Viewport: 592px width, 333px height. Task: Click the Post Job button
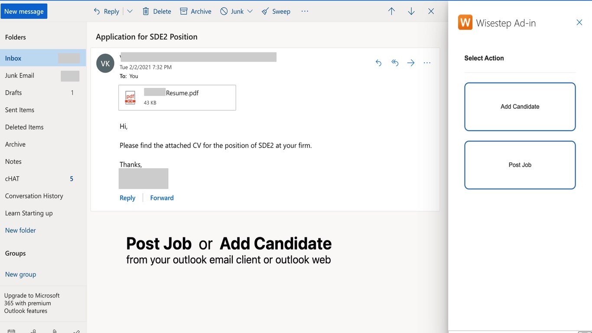(520, 165)
